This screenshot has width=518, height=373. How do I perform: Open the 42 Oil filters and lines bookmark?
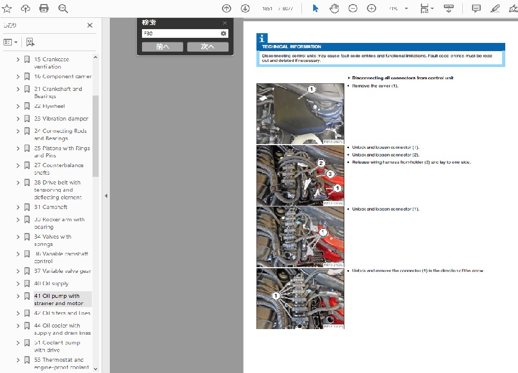[x=62, y=313]
